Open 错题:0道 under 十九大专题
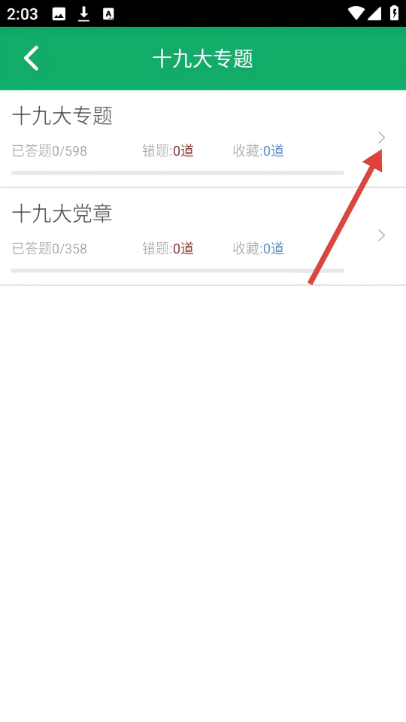406x722 pixels. coord(168,151)
